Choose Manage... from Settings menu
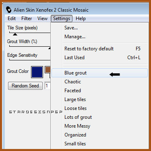 [x=99, y=37]
